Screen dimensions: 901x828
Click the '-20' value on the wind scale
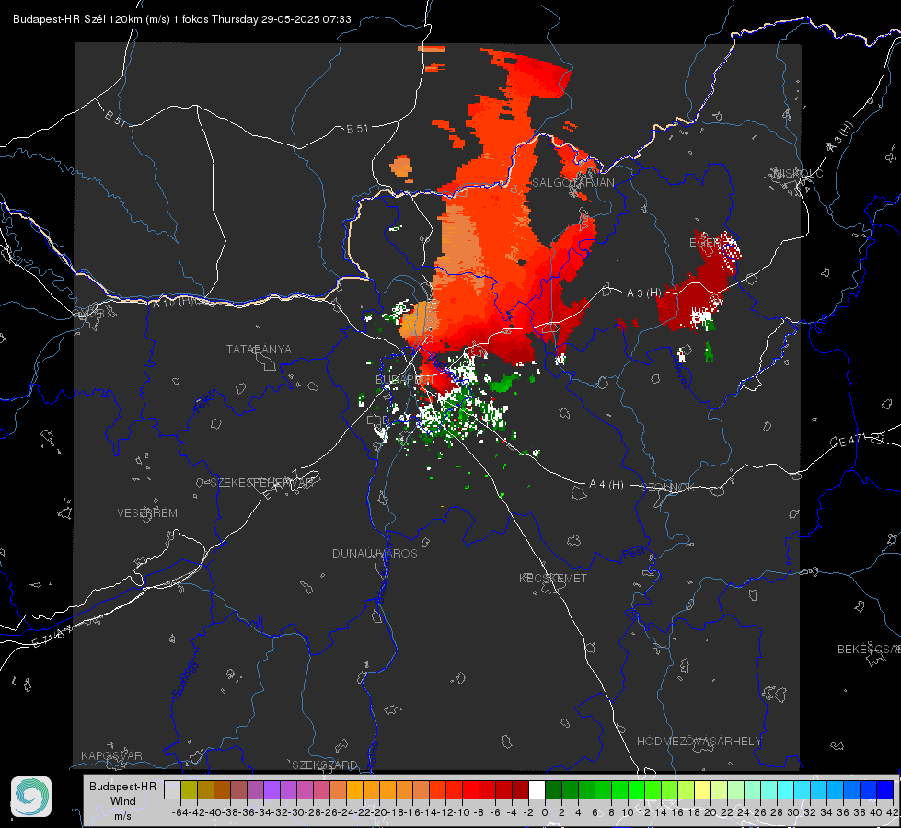(x=379, y=812)
